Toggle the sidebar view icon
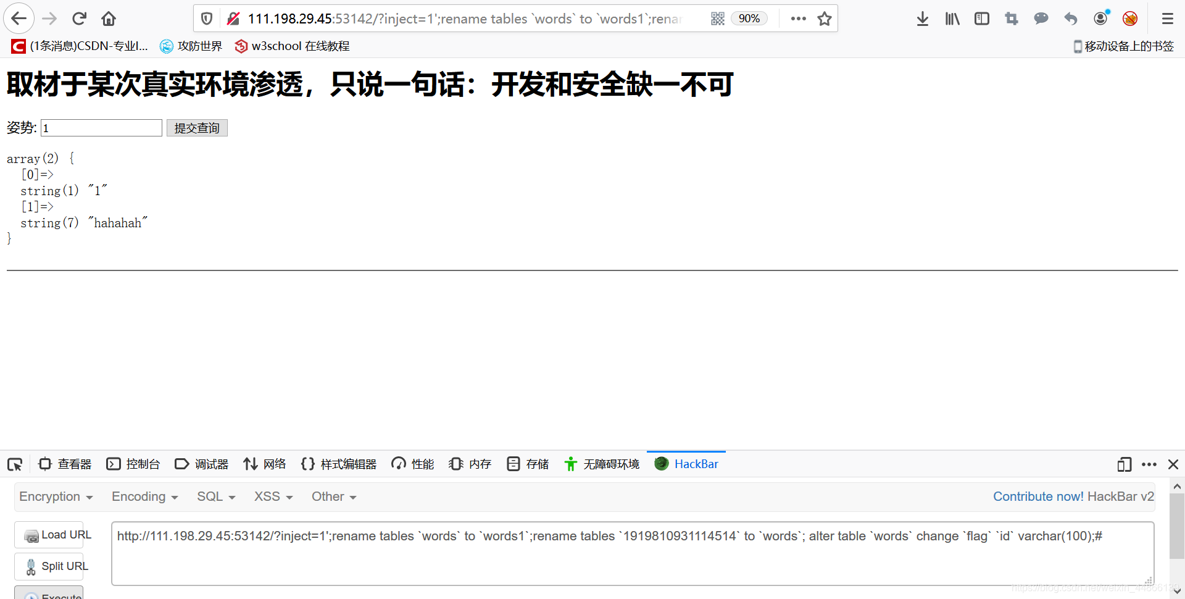This screenshot has height=599, width=1185. point(982,19)
